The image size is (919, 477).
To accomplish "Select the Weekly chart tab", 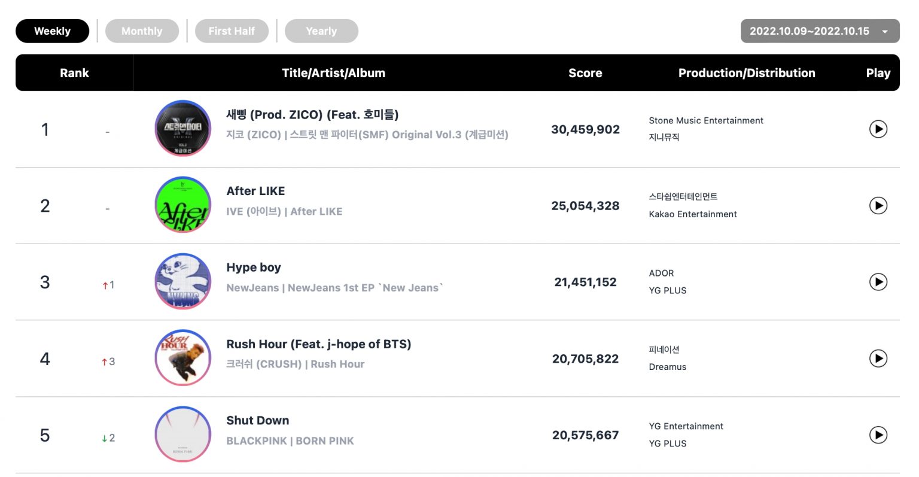I will (x=52, y=31).
